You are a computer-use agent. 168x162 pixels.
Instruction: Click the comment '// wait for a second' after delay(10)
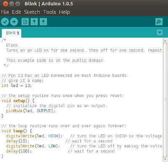[x=89, y=141]
